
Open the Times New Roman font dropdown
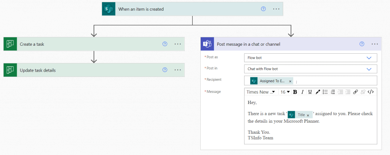click(261, 92)
